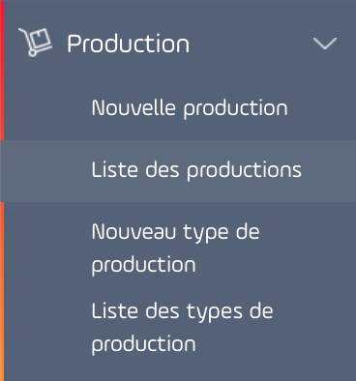Click the word 'Nouveau' in the type entry
This screenshot has height=381, width=356.
tap(133, 232)
